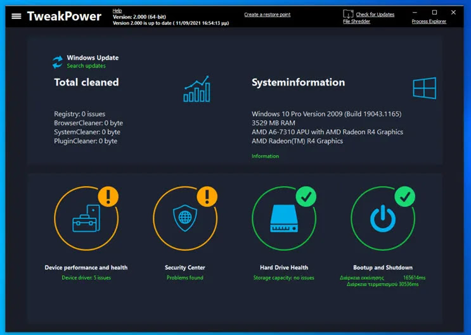471x335 pixels.
Task: Click the Version: 2.000 (64-bit) text
Action: click(139, 17)
